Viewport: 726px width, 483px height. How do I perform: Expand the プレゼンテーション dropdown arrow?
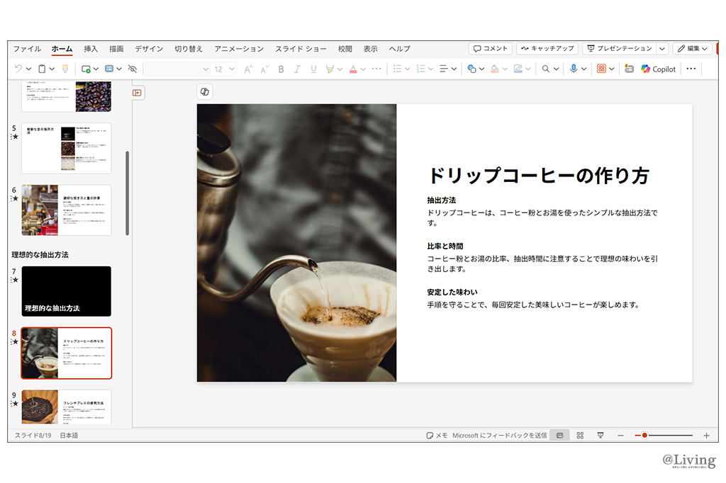[662, 48]
